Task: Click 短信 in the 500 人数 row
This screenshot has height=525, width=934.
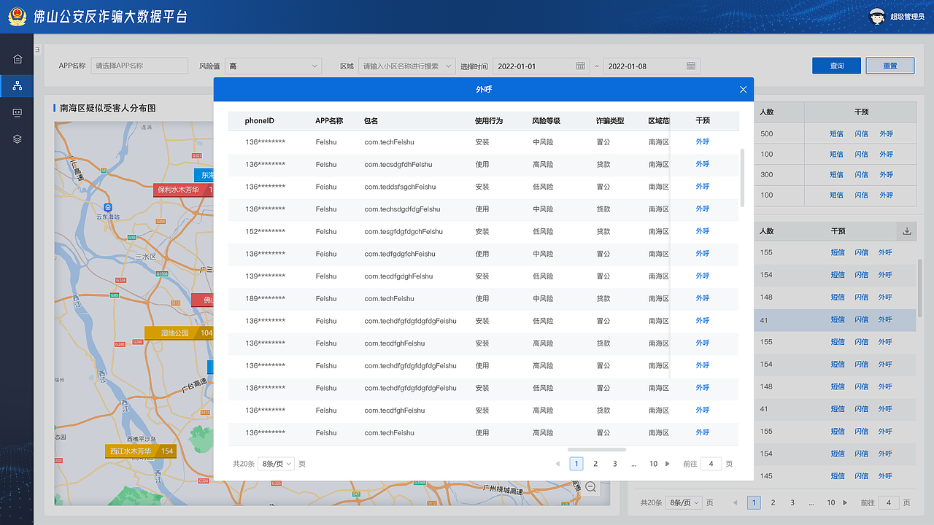Action: tap(837, 134)
